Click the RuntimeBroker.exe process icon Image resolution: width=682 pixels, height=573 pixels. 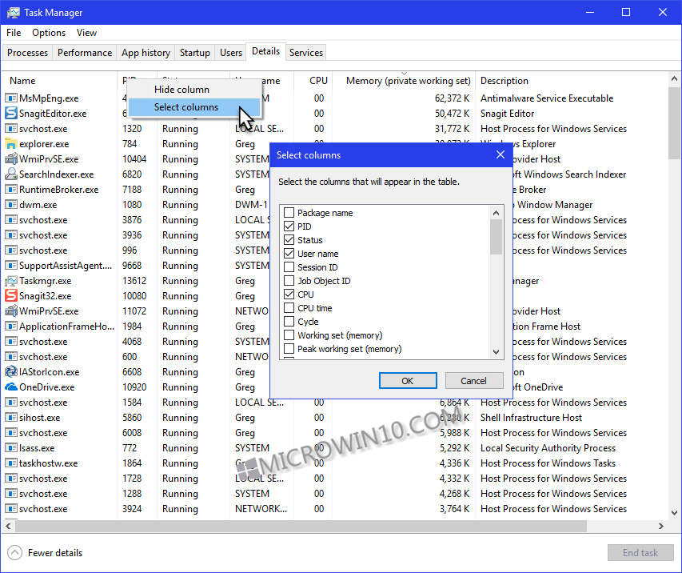(11, 190)
